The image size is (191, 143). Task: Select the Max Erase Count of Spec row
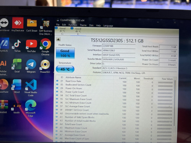click(x=114, y=139)
